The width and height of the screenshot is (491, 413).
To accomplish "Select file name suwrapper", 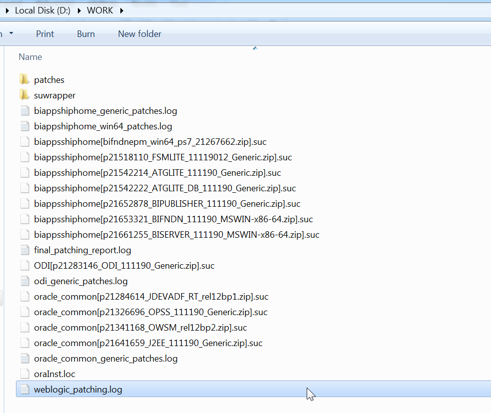I will point(55,95).
